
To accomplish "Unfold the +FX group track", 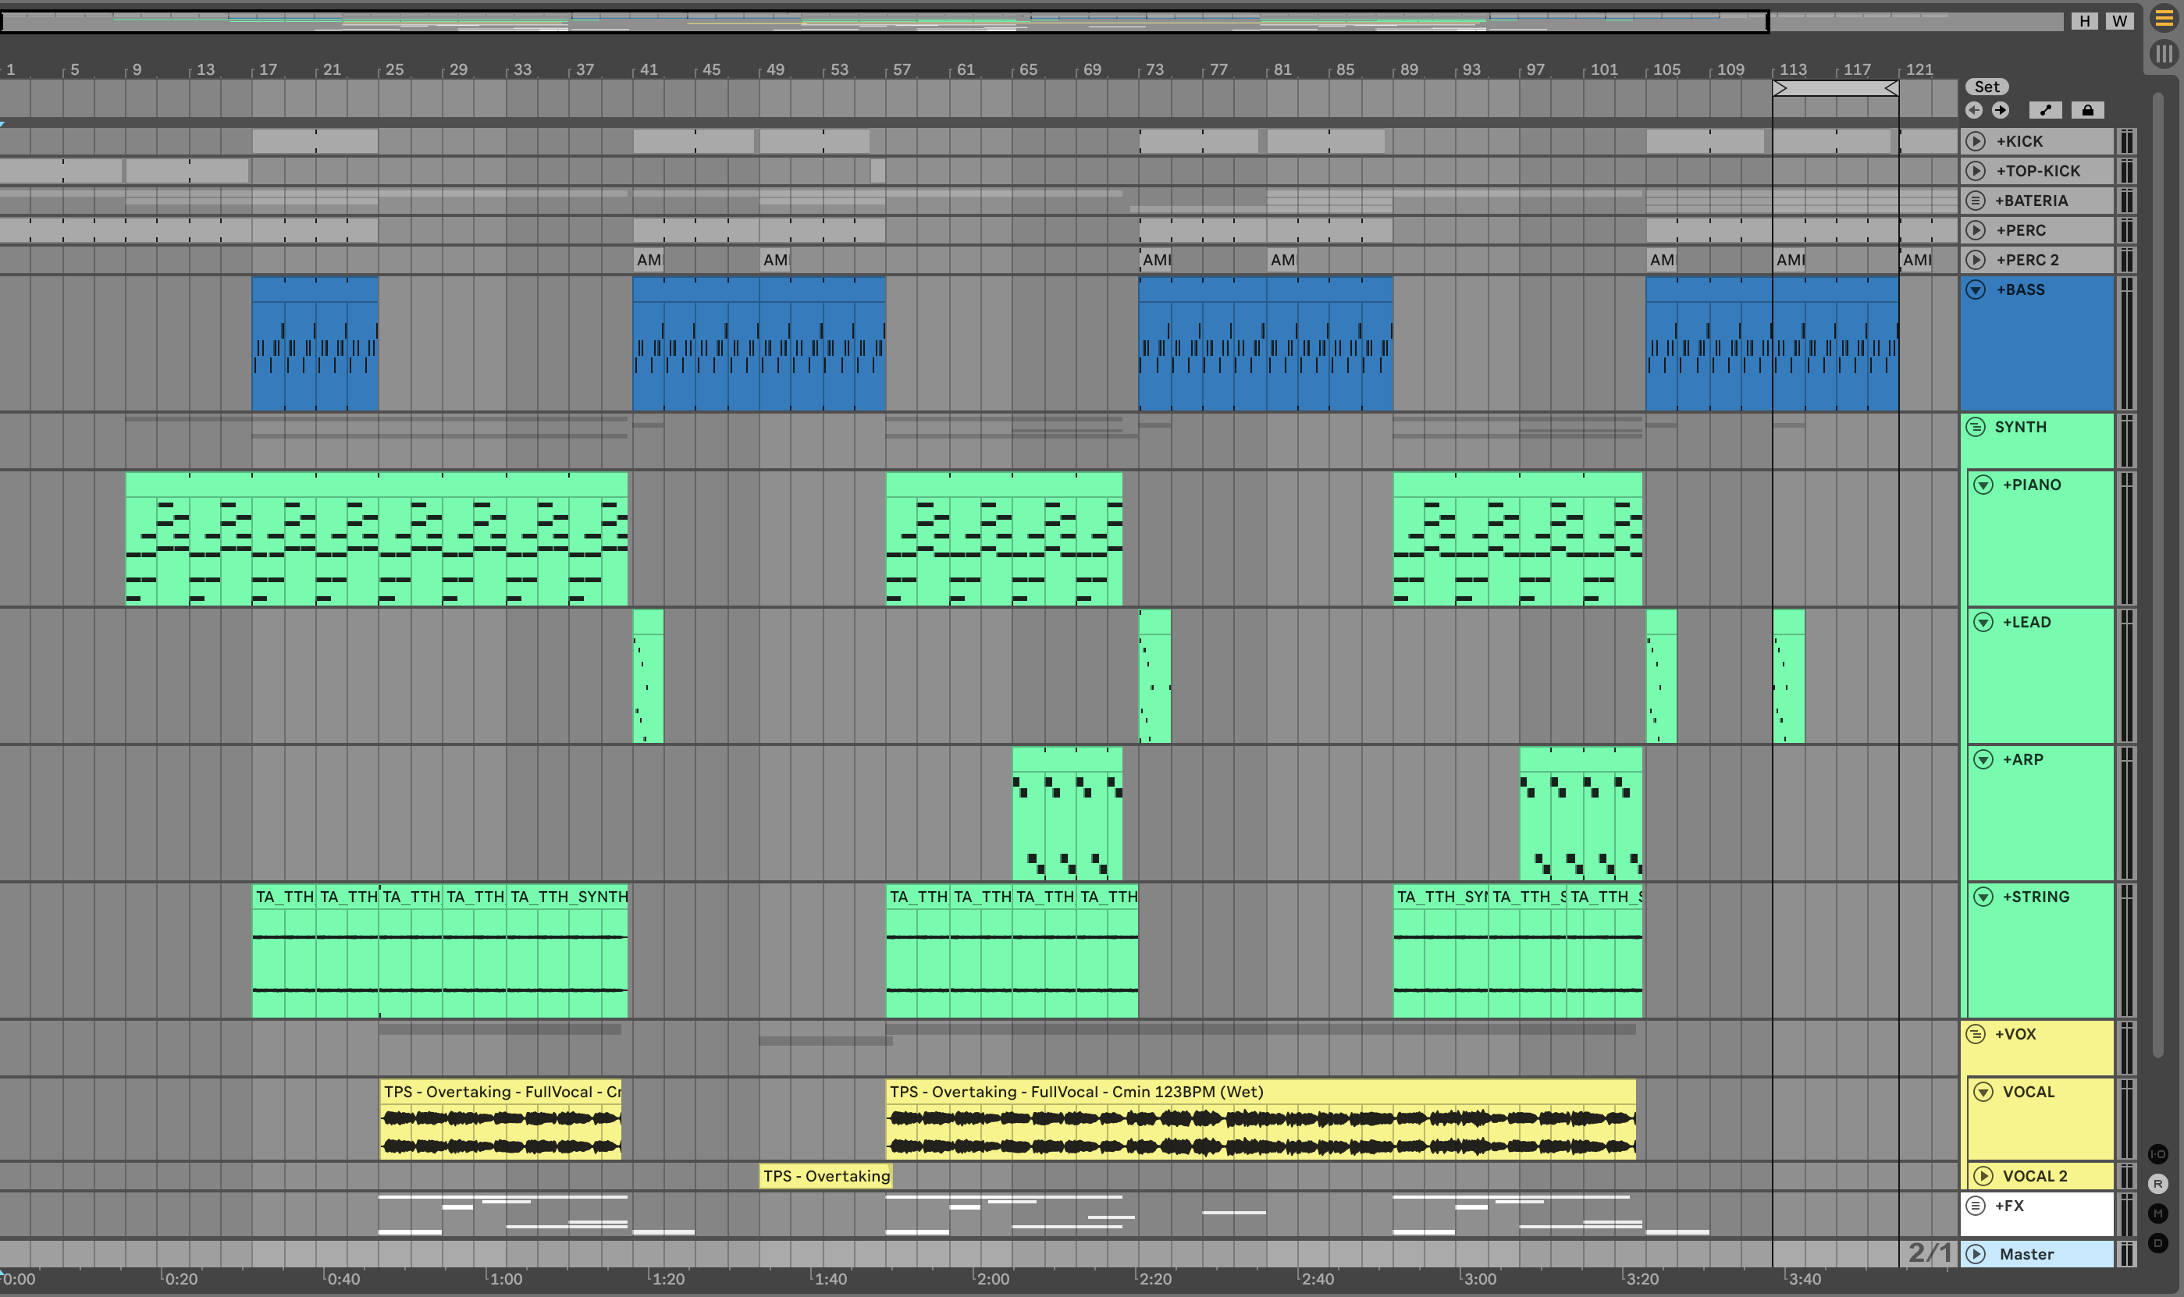I will point(1975,1205).
